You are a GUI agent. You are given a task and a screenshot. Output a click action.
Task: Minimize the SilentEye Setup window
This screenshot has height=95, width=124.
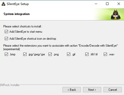click(x=96, y=4)
